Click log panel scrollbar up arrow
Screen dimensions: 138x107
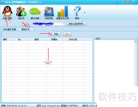(x=135, y=42)
